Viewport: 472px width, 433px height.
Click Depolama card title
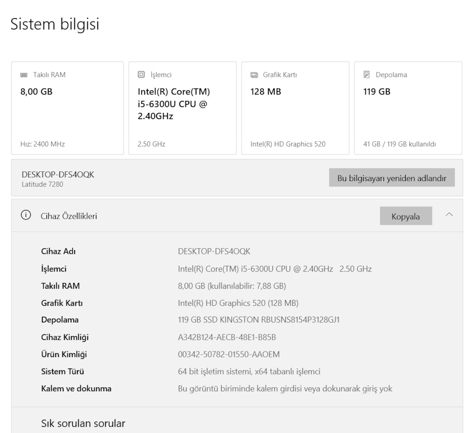point(391,75)
